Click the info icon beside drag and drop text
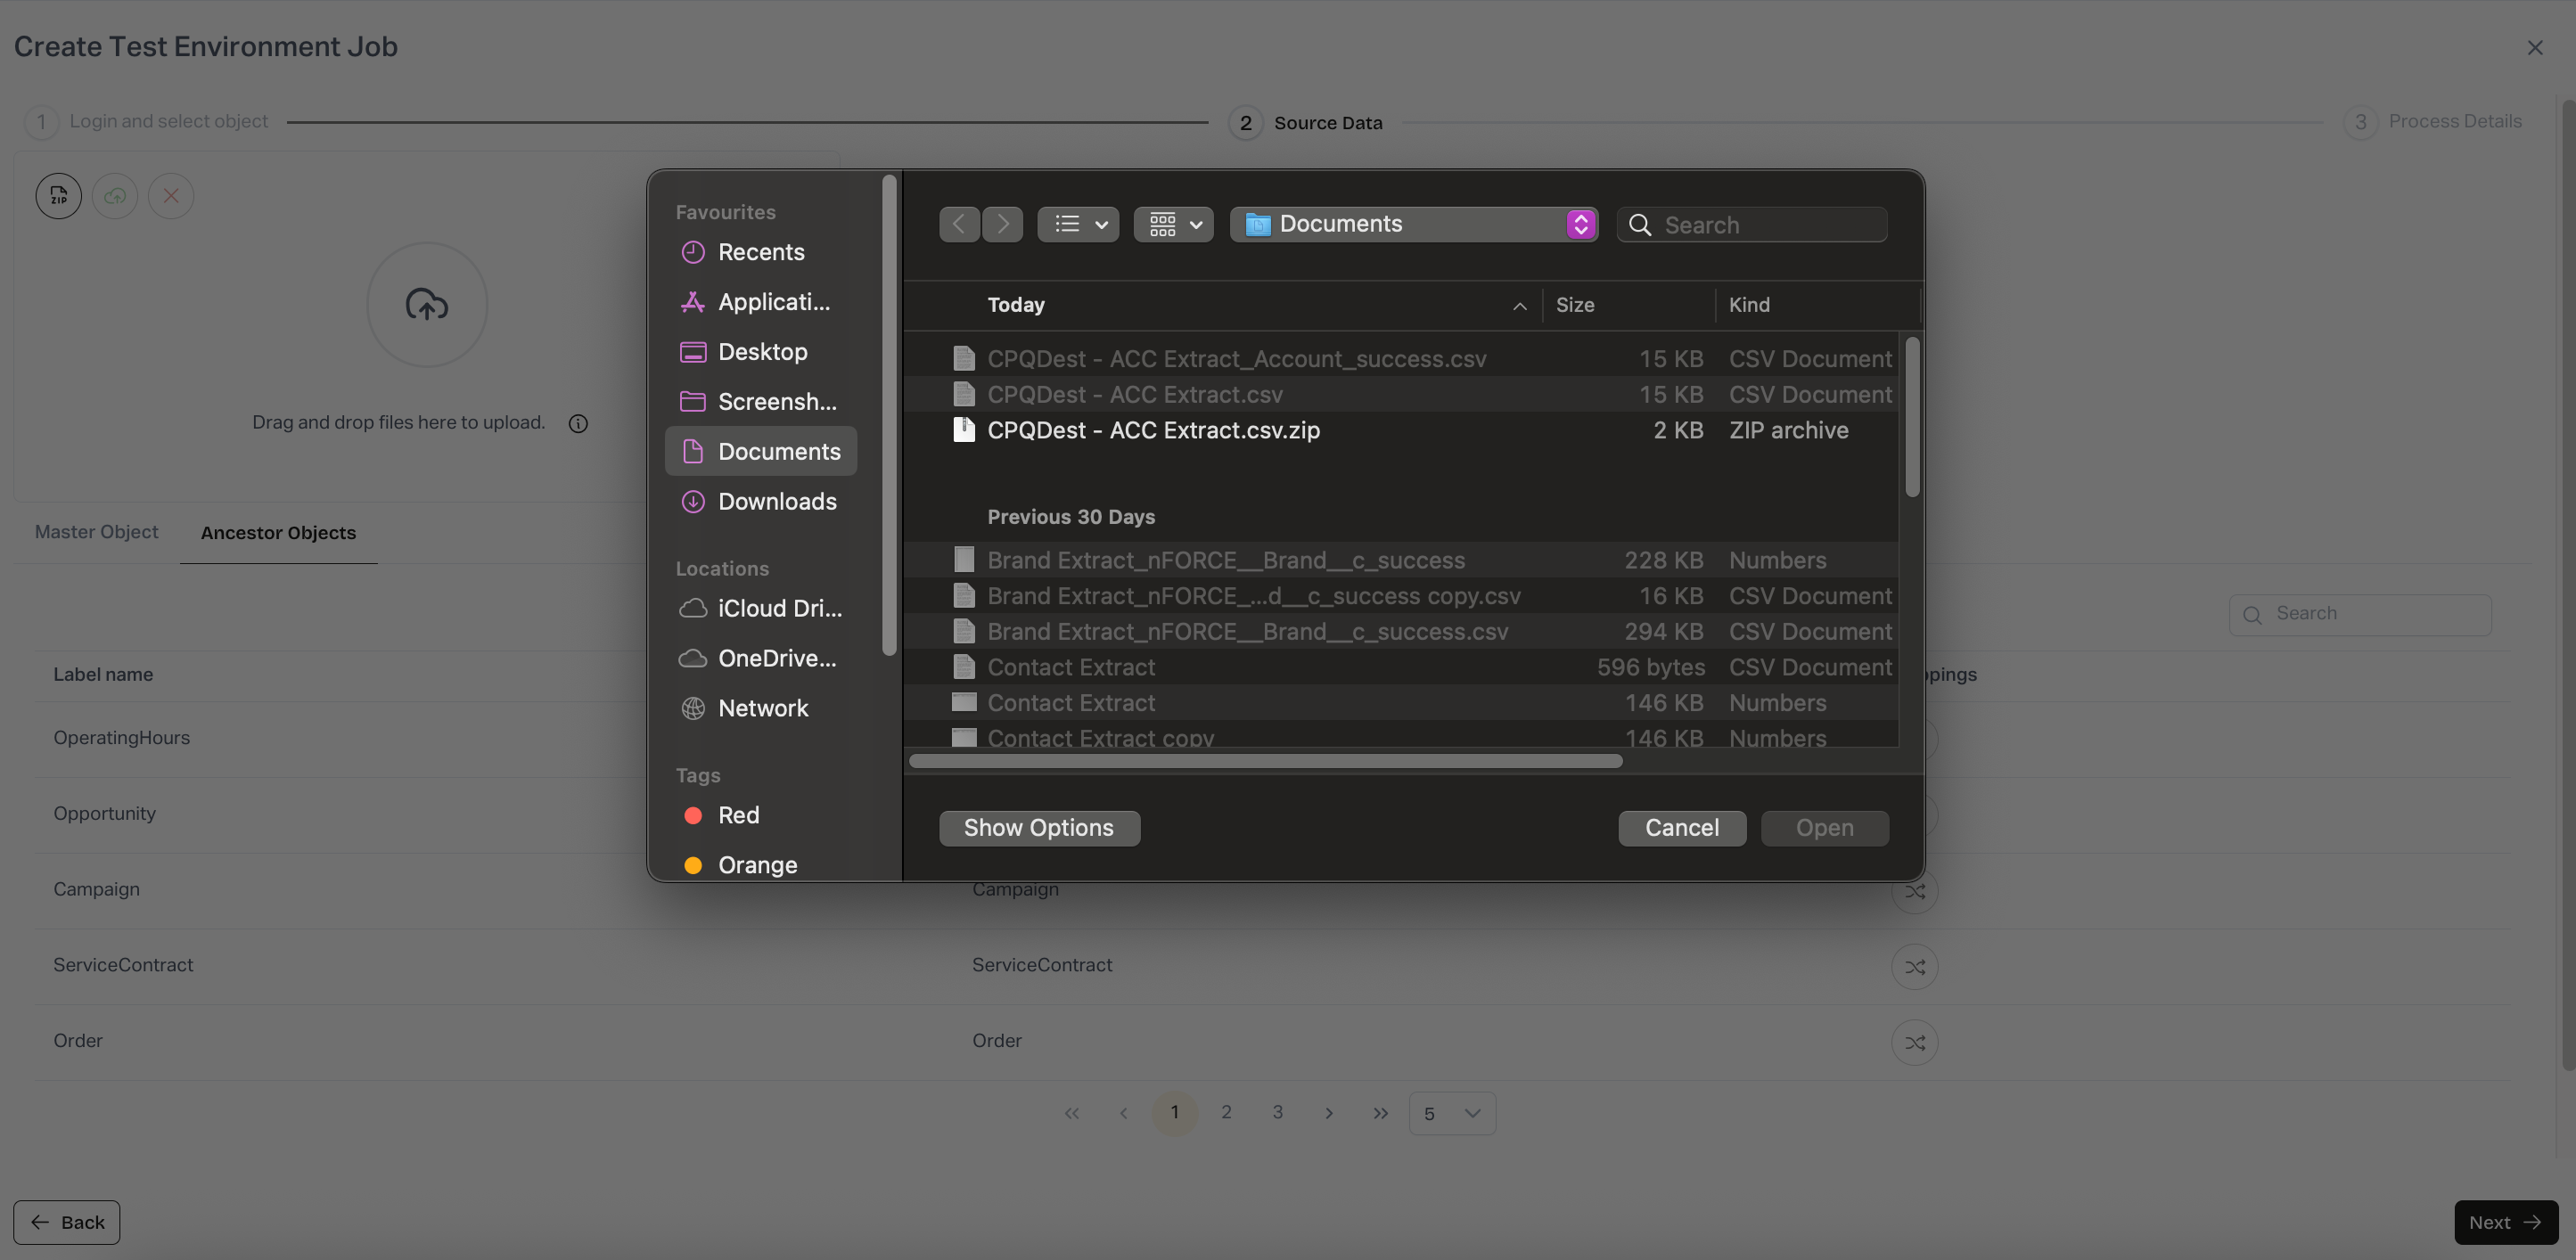Screen dimensions: 2576x1260 click(x=578, y=424)
